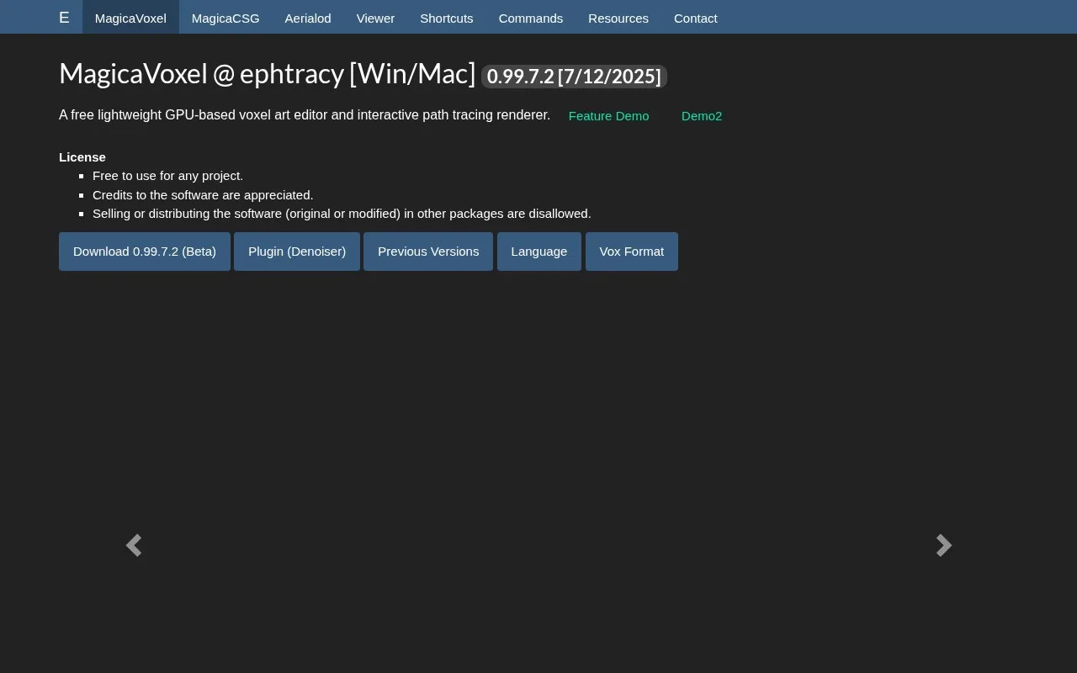The width and height of the screenshot is (1077, 673).
Task: Open the Resources page
Action: (618, 18)
